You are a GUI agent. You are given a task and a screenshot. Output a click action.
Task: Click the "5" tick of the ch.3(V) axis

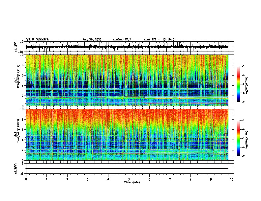pyautogui.click(x=23, y=164)
